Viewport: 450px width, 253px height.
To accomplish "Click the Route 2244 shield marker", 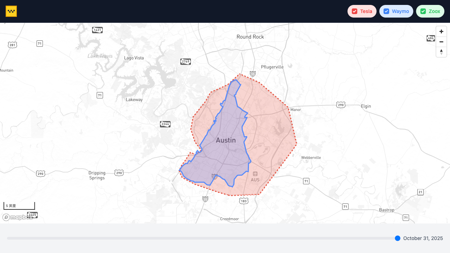I will click(165, 124).
